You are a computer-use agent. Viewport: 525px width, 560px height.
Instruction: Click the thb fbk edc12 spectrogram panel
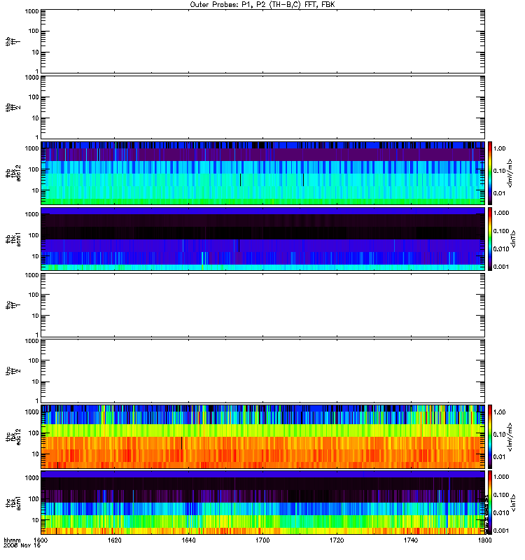[x=263, y=173]
